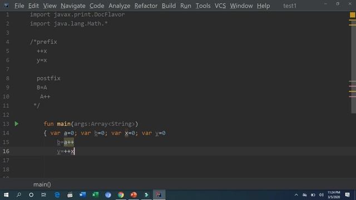Open the Tools menu
Viewport: 356px width, 200px height.
click(x=203, y=6)
